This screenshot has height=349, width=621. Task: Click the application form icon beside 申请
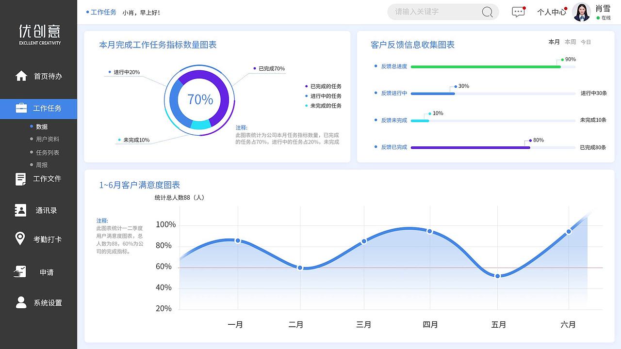20,272
